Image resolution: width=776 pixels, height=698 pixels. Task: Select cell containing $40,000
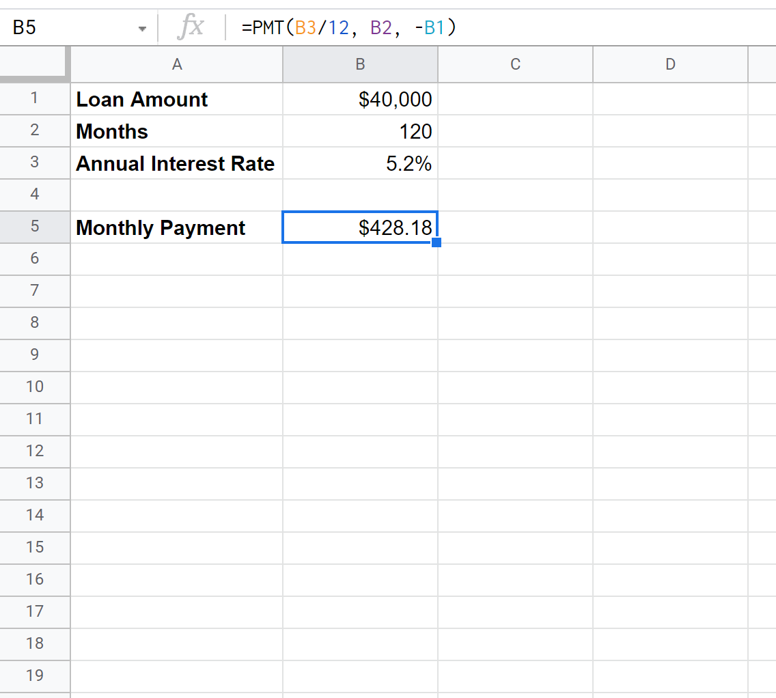pos(360,100)
